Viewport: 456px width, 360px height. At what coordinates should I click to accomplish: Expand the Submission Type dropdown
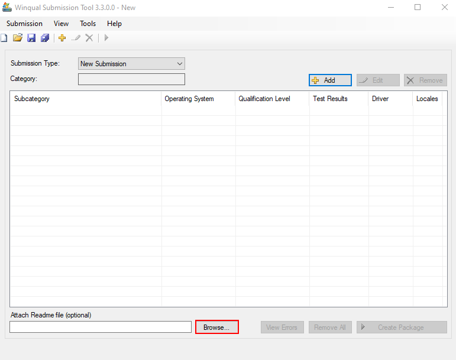pyautogui.click(x=131, y=64)
